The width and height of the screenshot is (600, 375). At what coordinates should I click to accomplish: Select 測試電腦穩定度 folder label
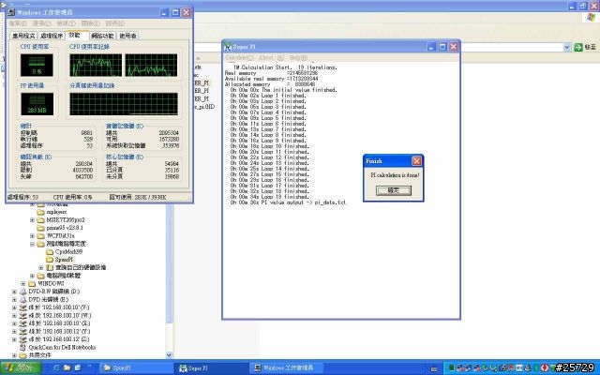tap(67, 244)
